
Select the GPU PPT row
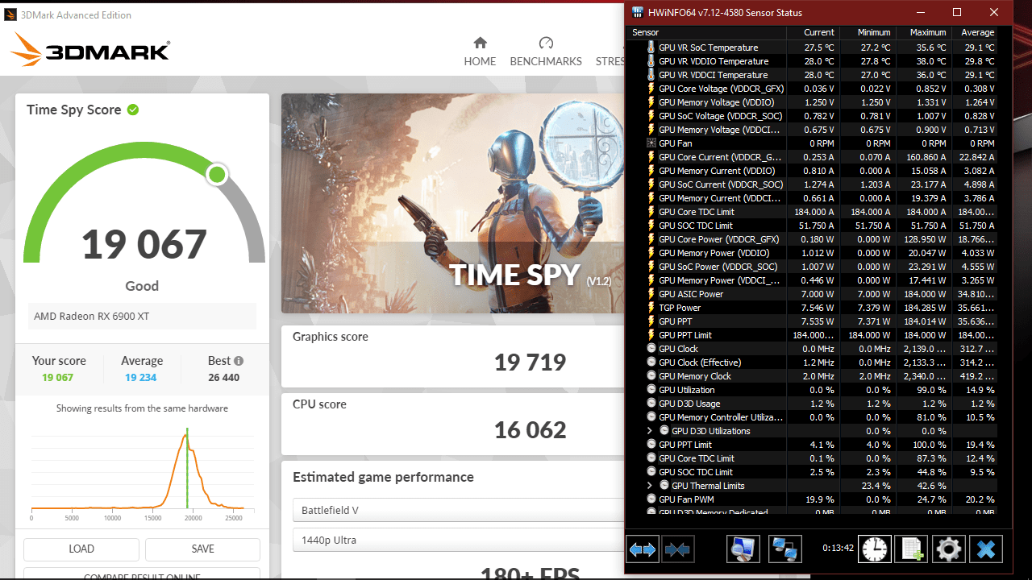click(x=813, y=321)
